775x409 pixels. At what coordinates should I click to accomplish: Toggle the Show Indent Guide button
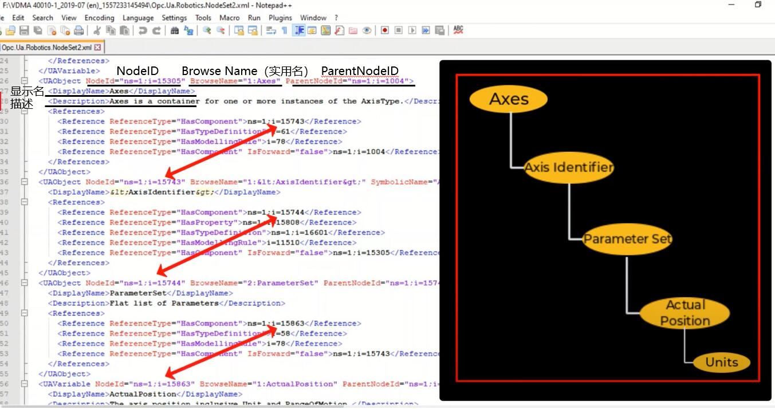click(298, 30)
